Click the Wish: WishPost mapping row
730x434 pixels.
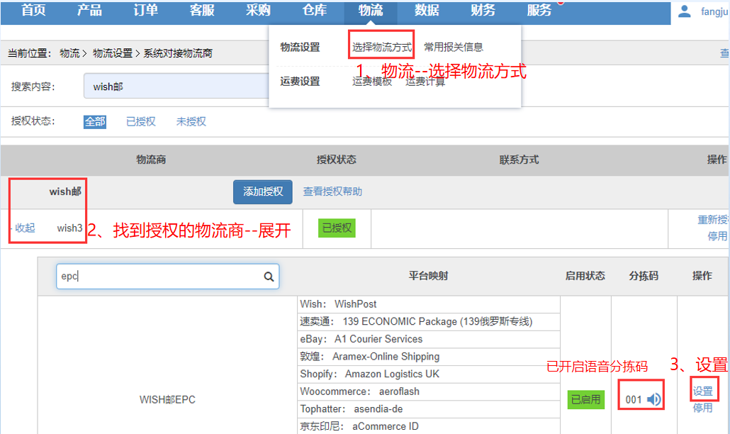click(x=429, y=304)
